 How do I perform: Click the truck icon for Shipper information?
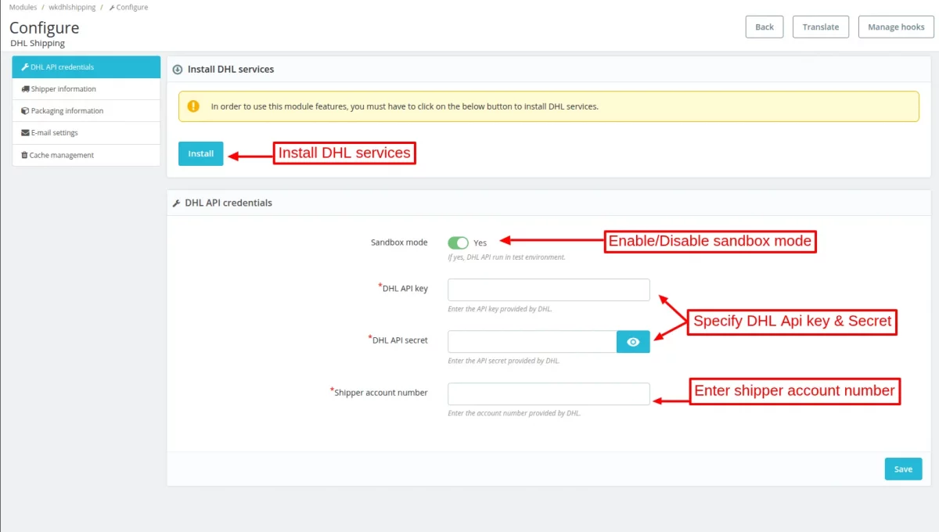click(x=25, y=89)
